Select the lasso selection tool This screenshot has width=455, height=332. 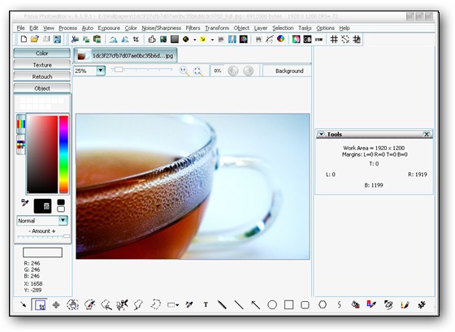tap(155, 304)
